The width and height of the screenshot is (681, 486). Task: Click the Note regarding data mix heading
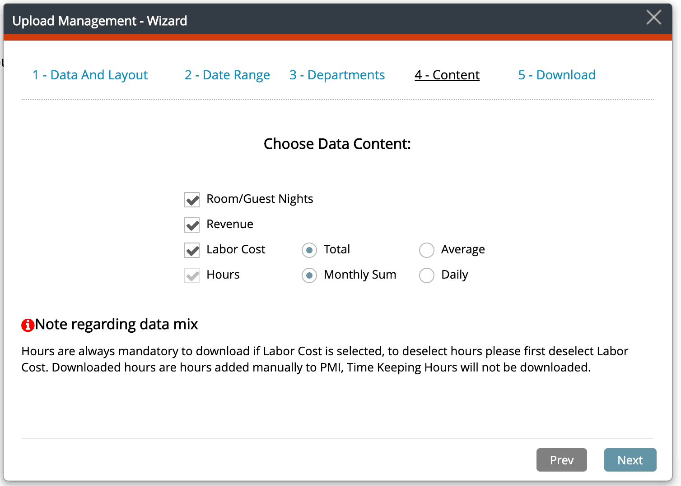tap(117, 324)
